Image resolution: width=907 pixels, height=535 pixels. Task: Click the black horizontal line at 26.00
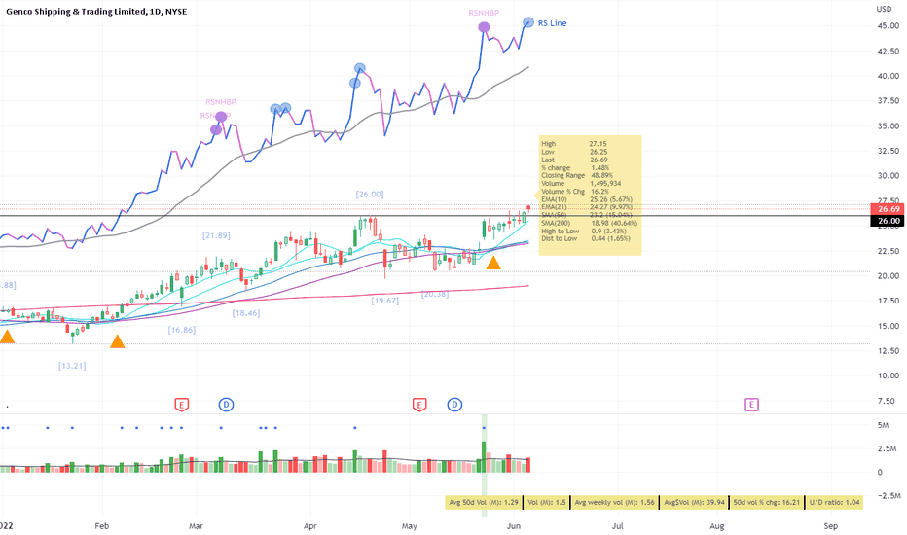[434, 216]
